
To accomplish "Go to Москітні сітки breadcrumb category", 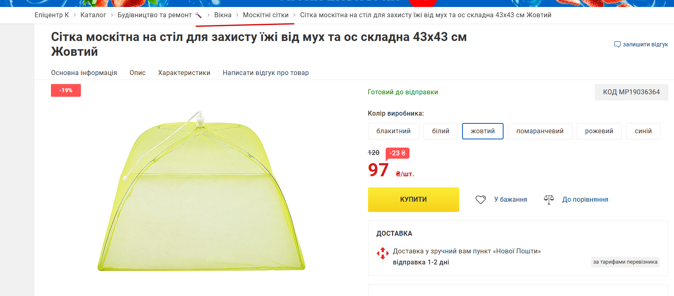I will pos(266,15).
